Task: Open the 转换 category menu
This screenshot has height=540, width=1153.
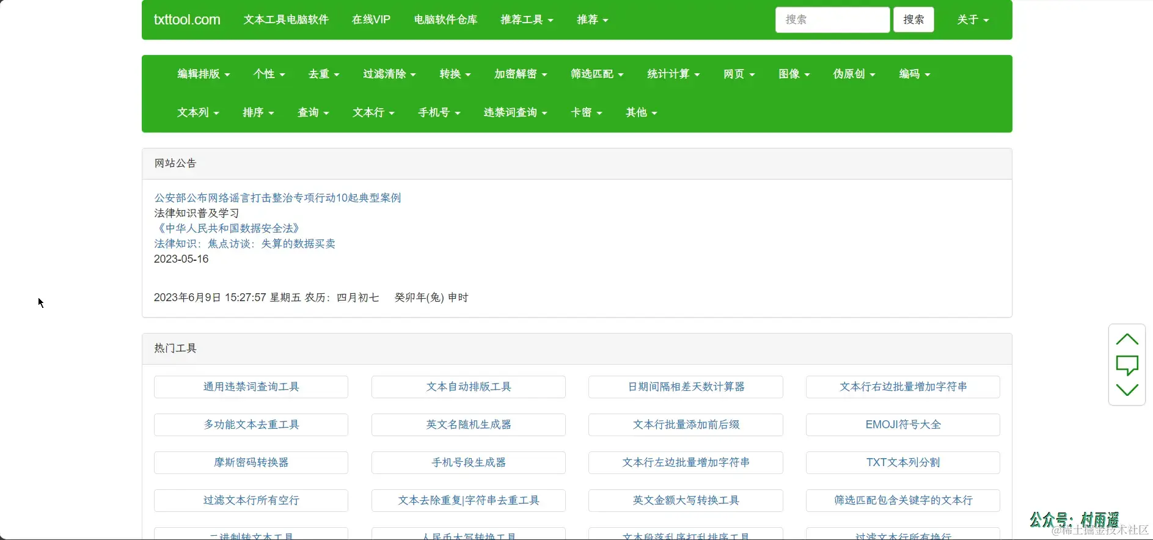Action: (455, 74)
